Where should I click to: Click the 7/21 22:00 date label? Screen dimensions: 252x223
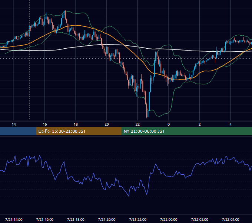138,219
